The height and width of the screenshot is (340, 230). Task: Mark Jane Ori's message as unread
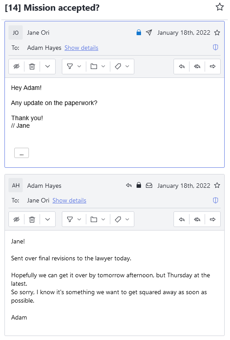[16, 66]
